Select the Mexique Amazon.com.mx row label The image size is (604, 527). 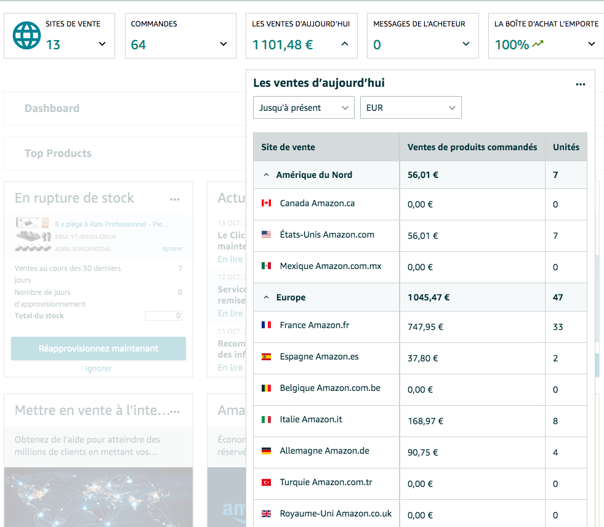point(331,266)
